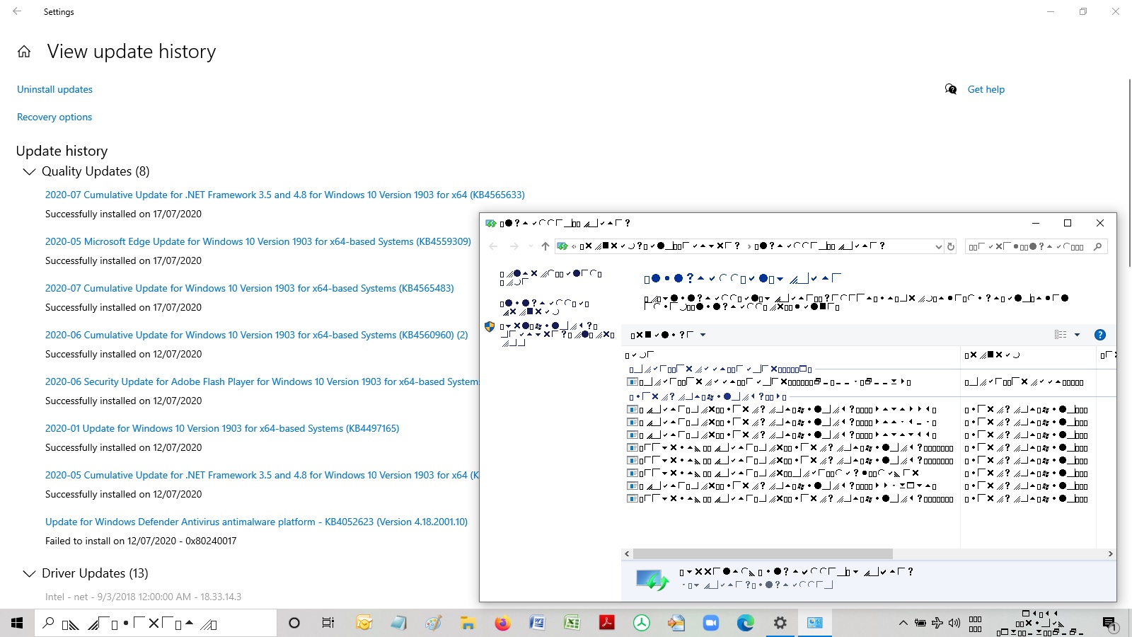The height and width of the screenshot is (637, 1132).
Task: Open recent locations dropdown beside forward arrow
Action: (531, 246)
